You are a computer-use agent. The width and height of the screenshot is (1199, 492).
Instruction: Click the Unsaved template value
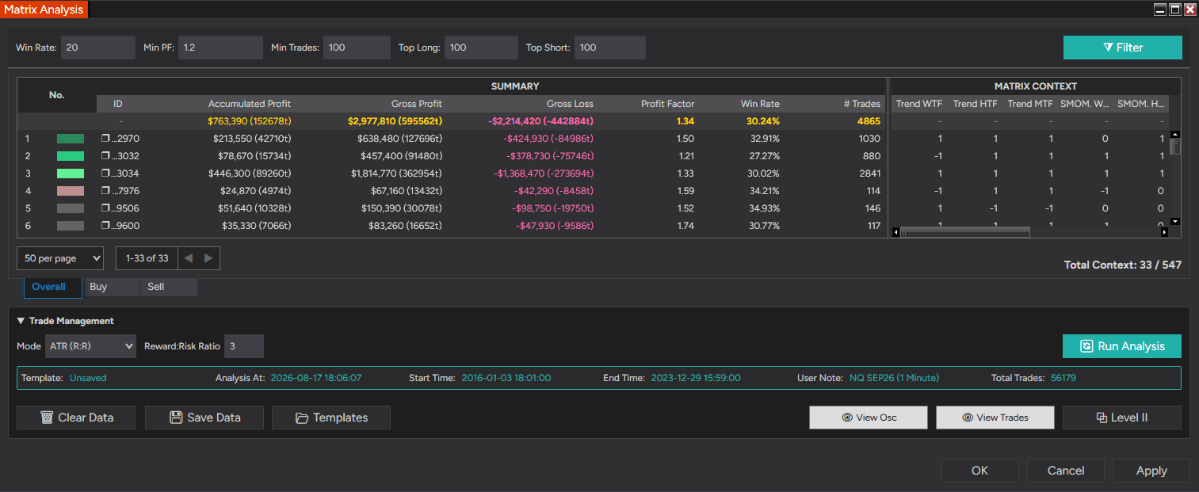88,378
